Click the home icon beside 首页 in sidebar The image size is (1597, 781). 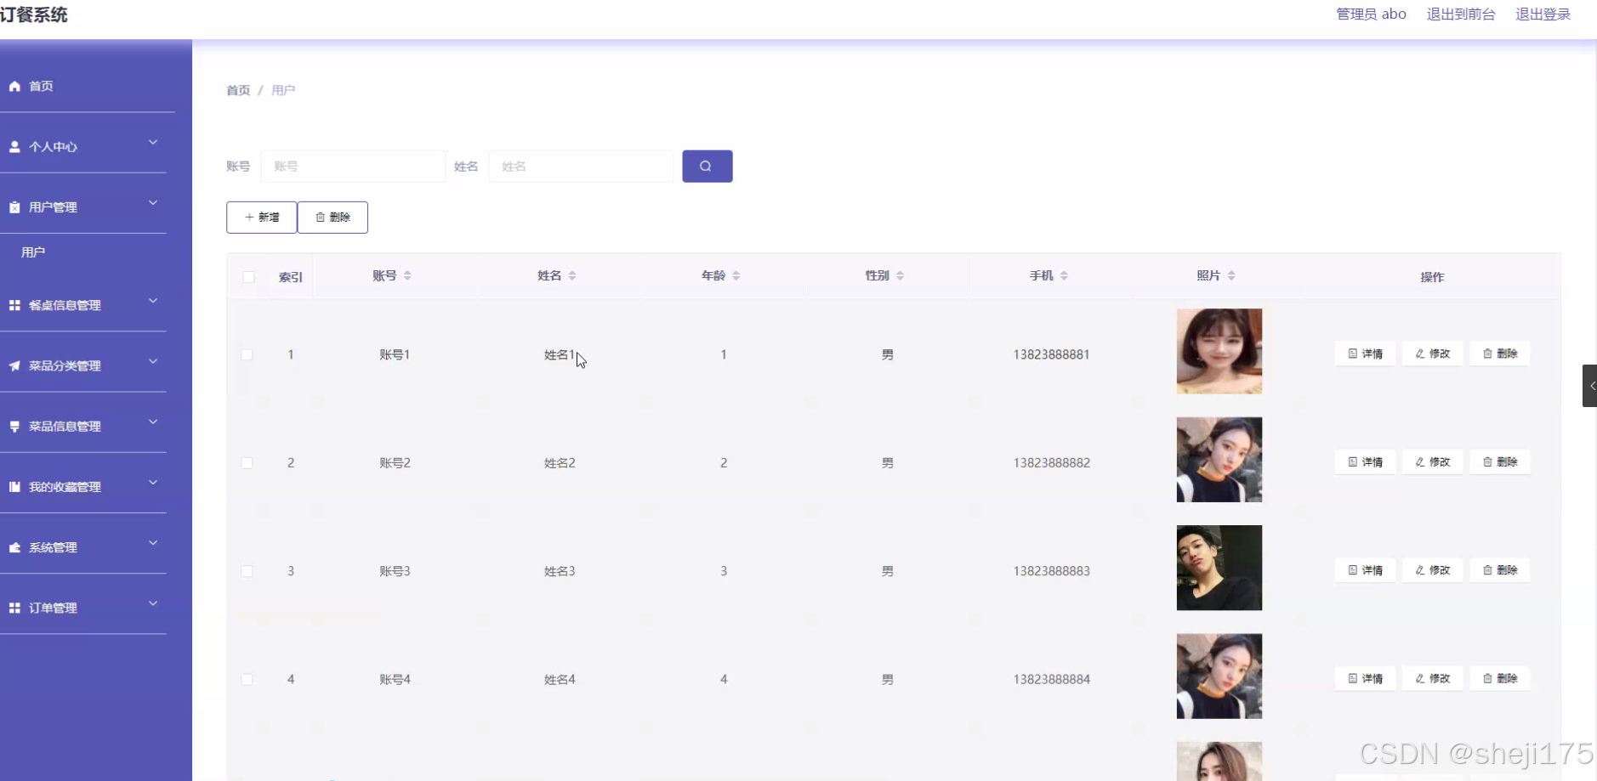[x=14, y=86]
